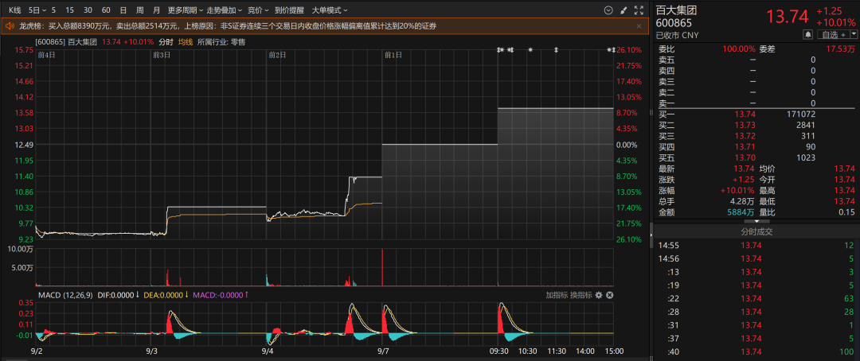Click the 前3日 day label

[x=161, y=55]
